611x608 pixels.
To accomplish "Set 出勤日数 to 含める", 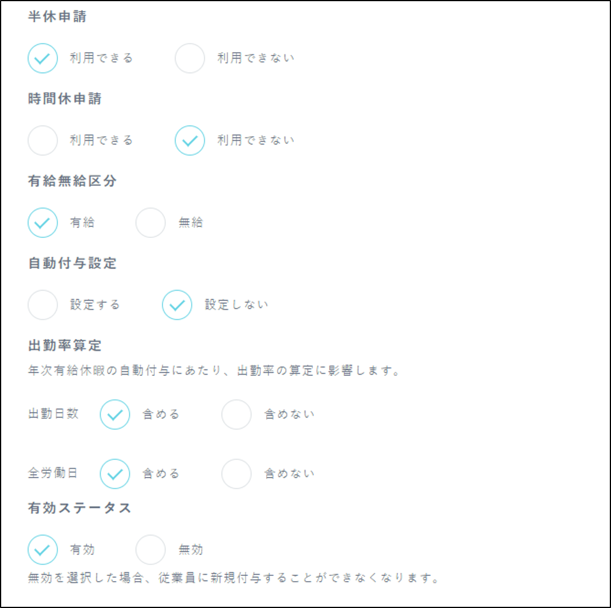I will coord(115,414).
